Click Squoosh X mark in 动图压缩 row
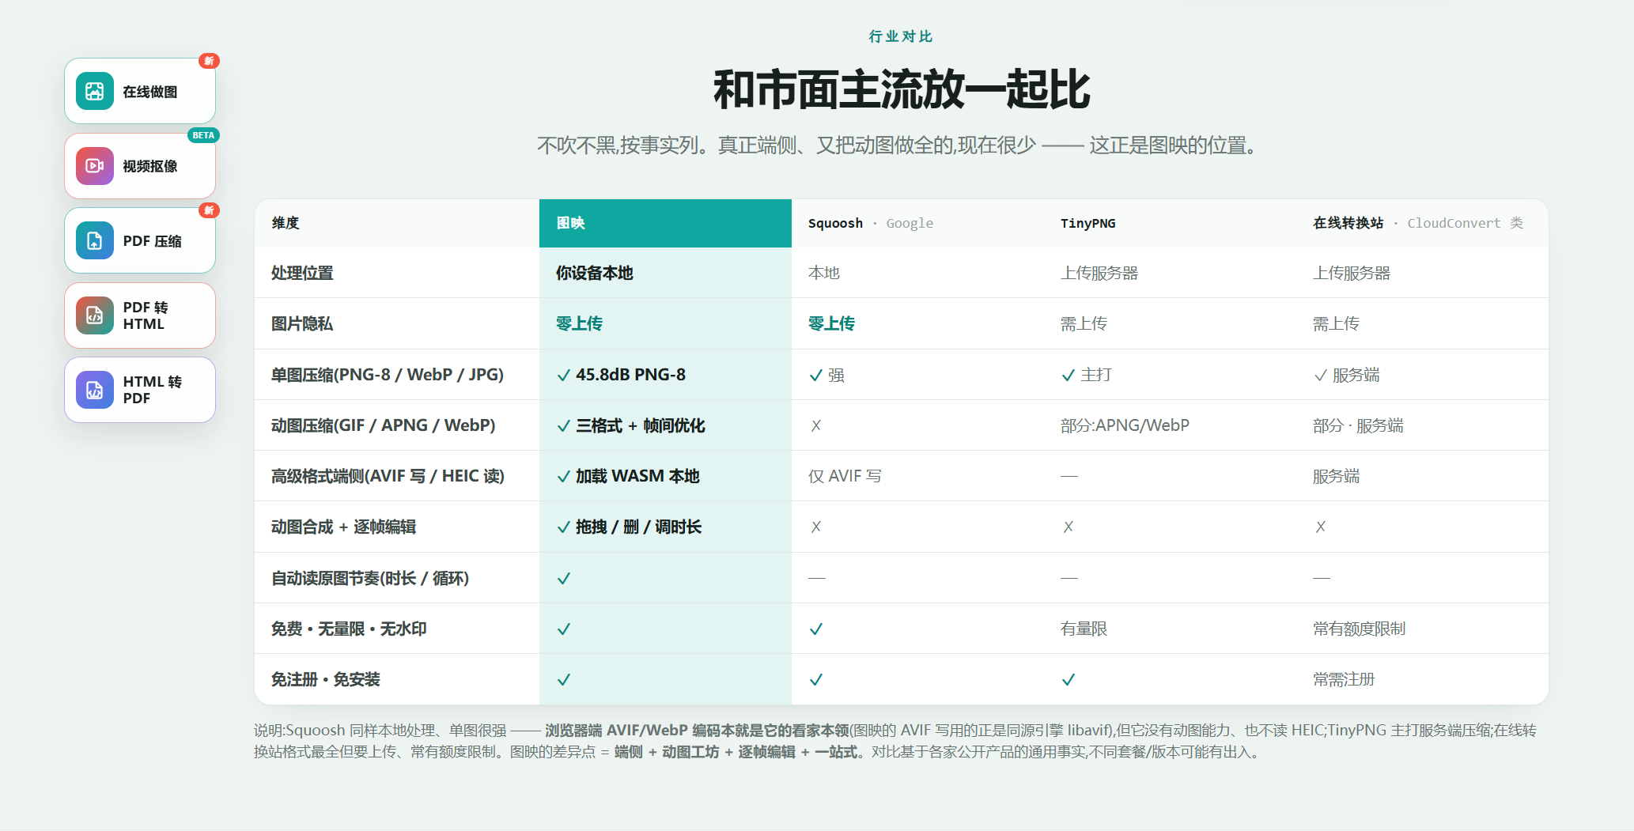1634x831 pixels. tap(816, 425)
